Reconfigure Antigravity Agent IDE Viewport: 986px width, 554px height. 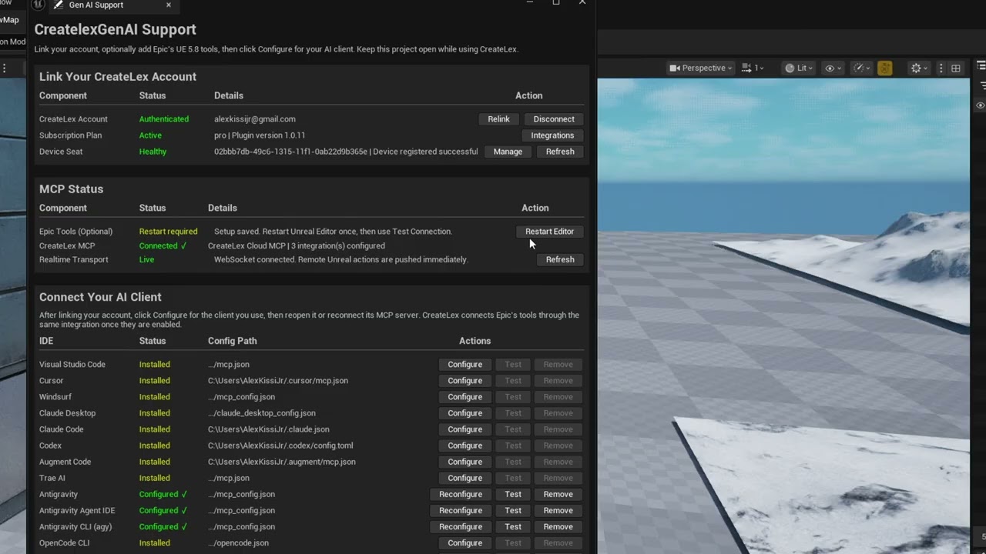pos(461,511)
